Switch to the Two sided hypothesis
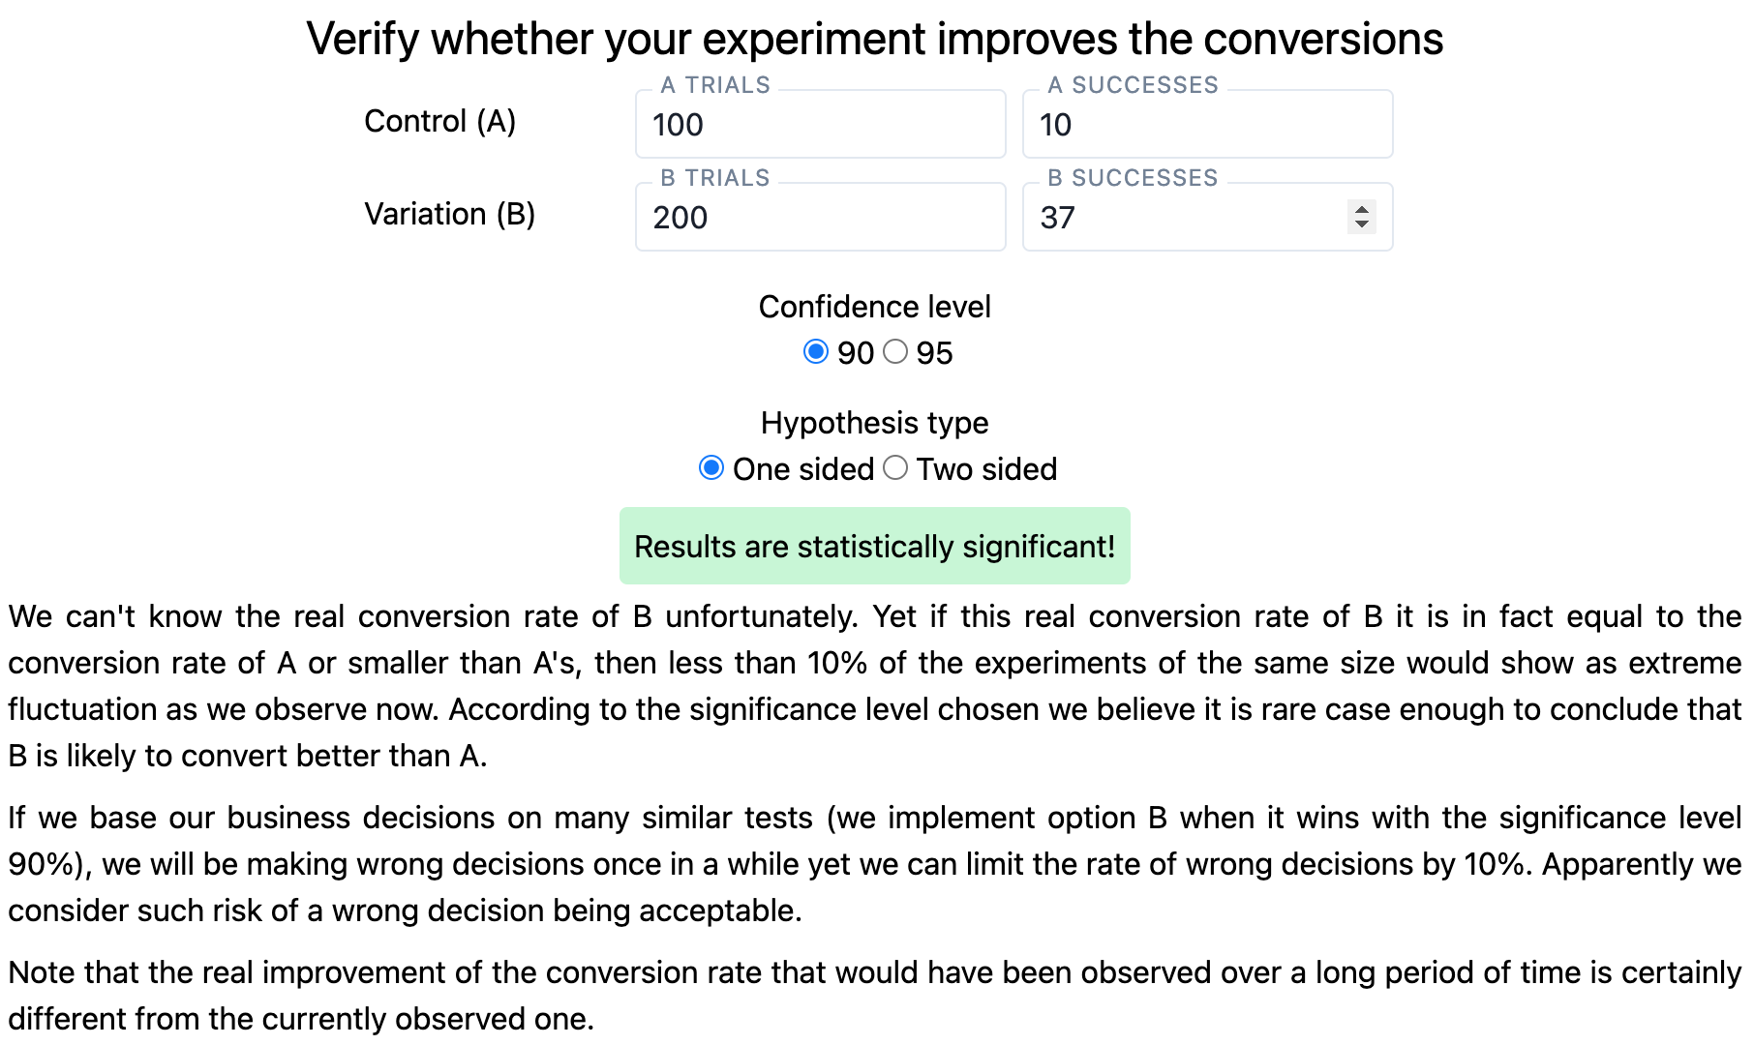The width and height of the screenshot is (1754, 1045). tap(895, 468)
